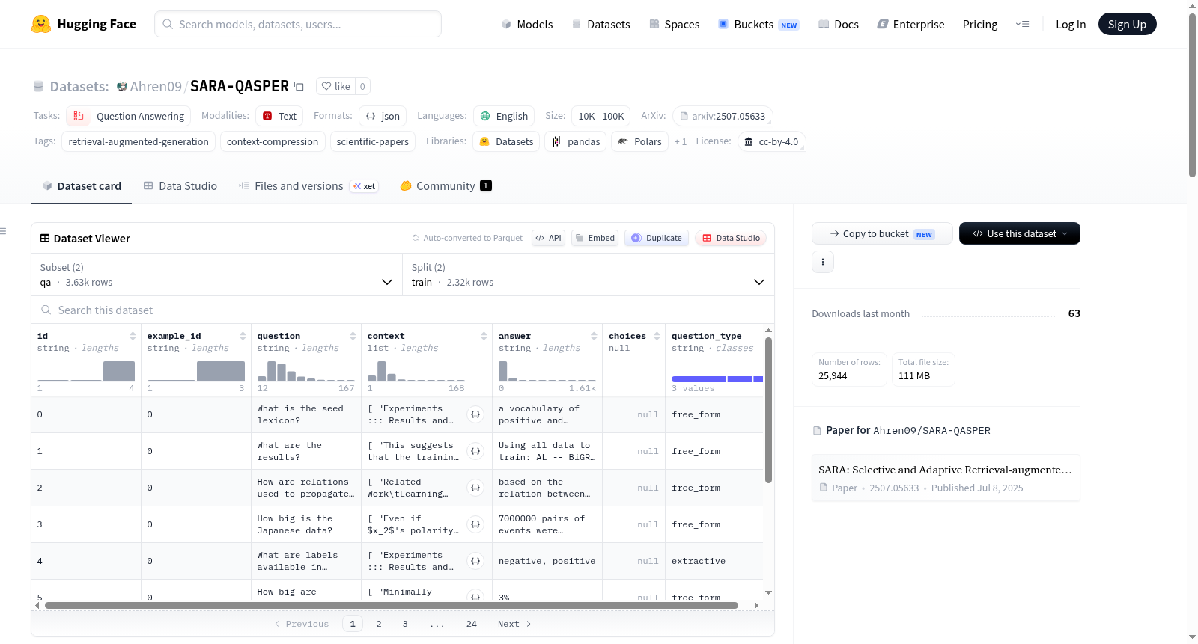Focus the top search models field

(x=298, y=24)
